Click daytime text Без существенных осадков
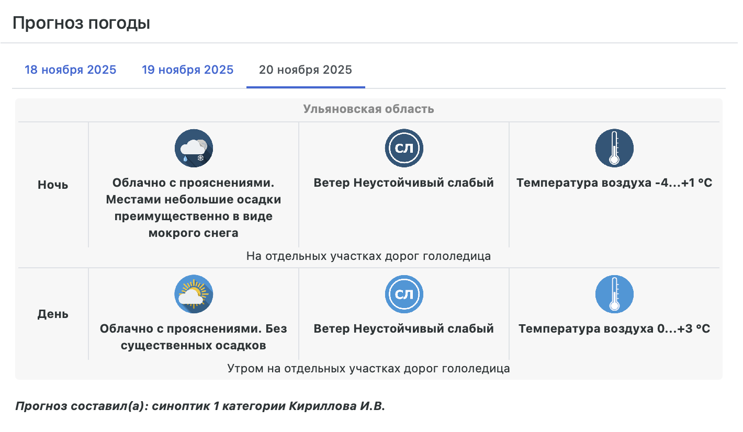This screenshot has height=432, width=743. pyautogui.click(x=194, y=337)
